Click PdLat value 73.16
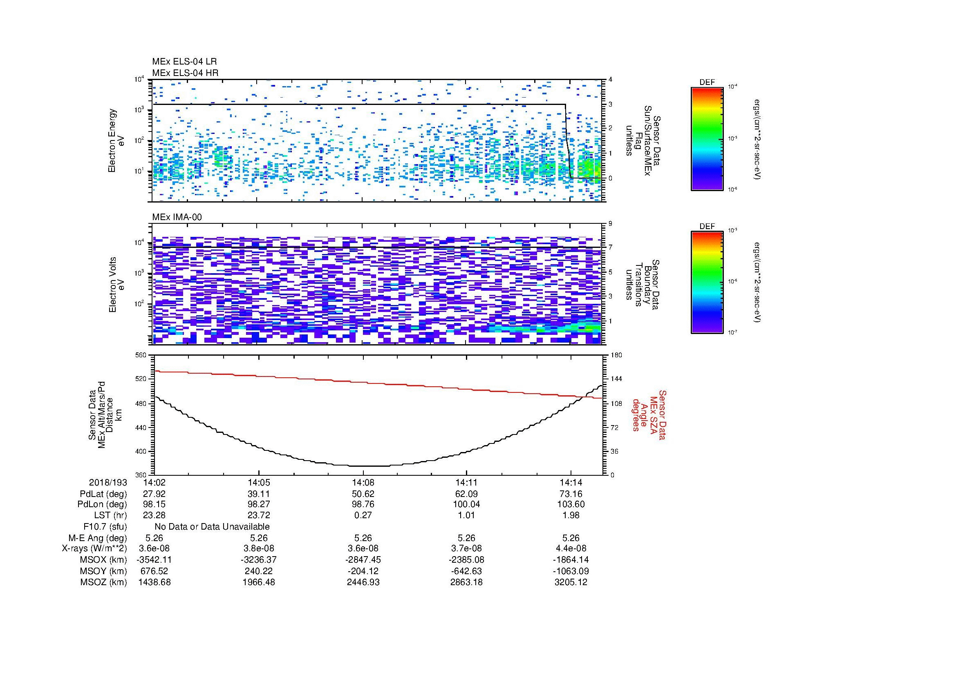956x675 pixels. pyautogui.click(x=571, y=494)
